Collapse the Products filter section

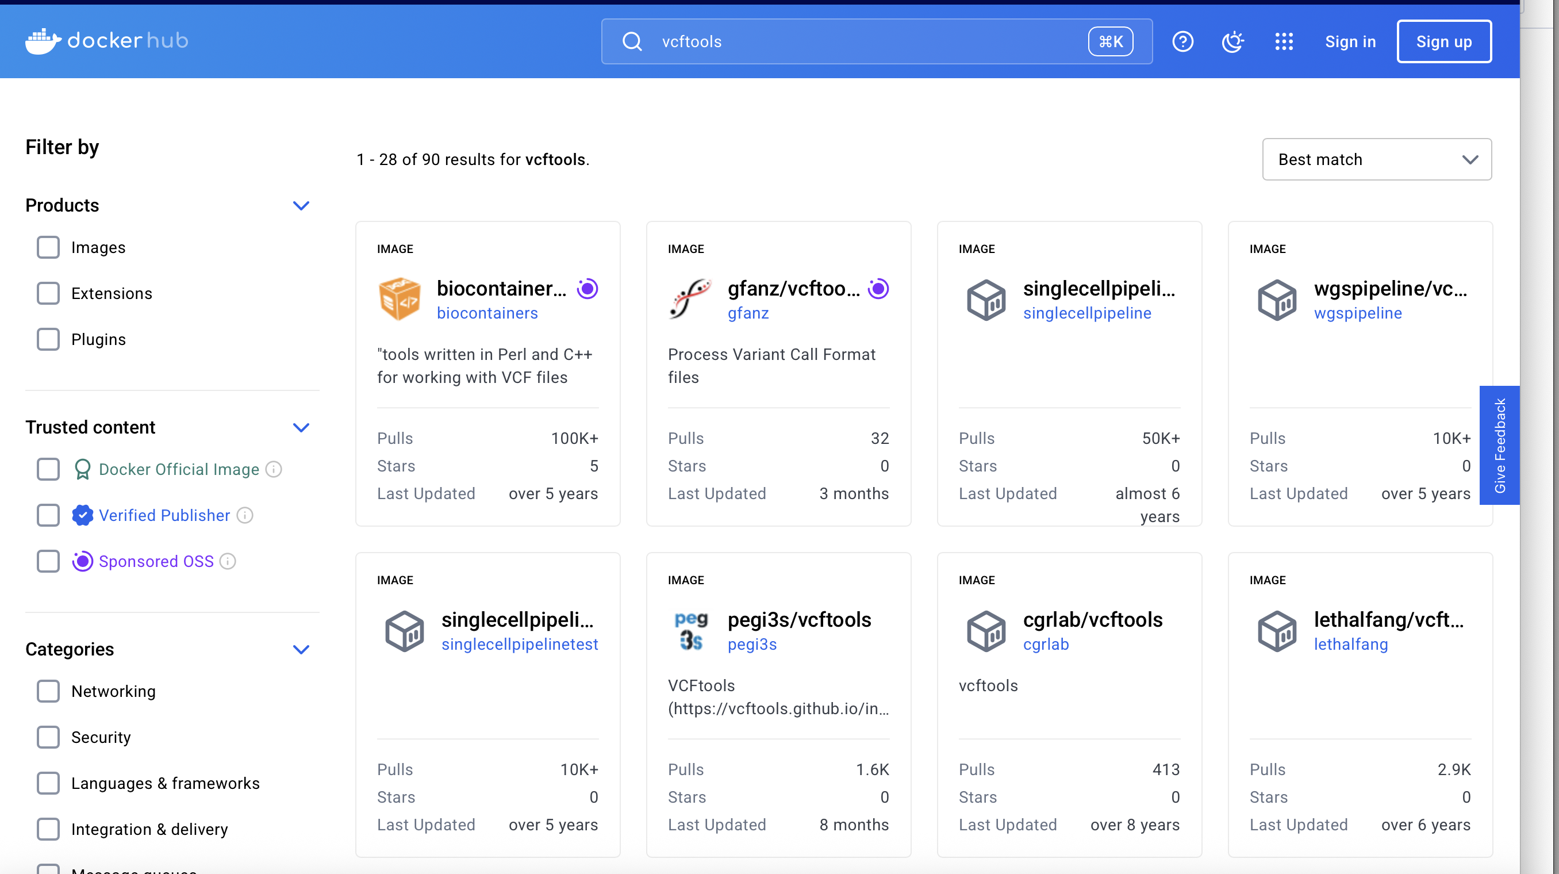click(x=301, y=206)
